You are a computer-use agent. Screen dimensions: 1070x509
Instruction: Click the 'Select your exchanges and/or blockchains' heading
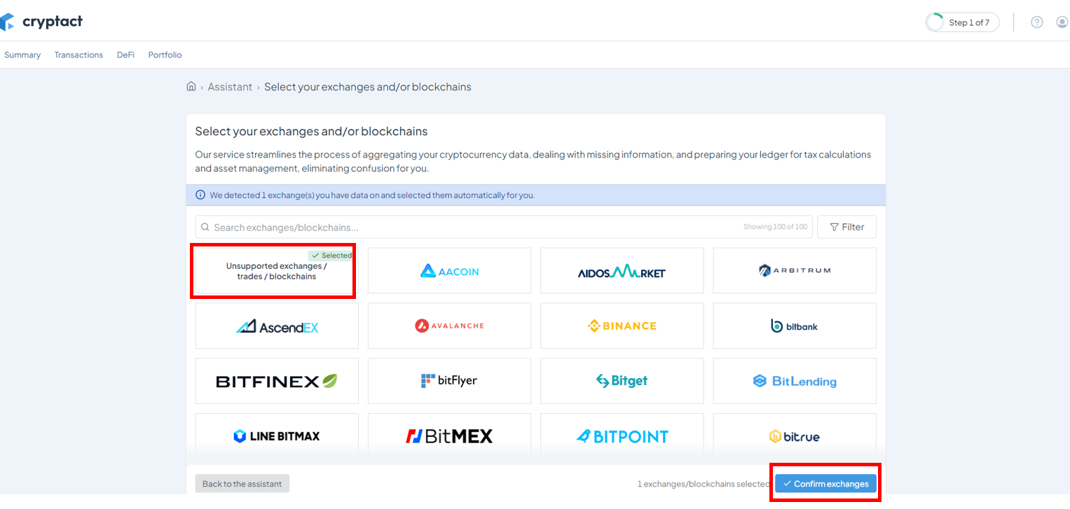(311, 131)
